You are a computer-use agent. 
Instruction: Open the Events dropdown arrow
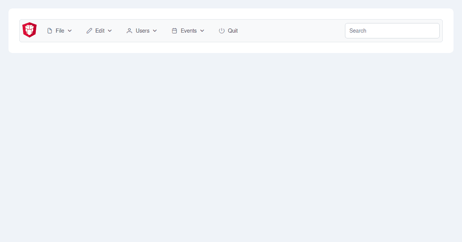pos(202,31)
